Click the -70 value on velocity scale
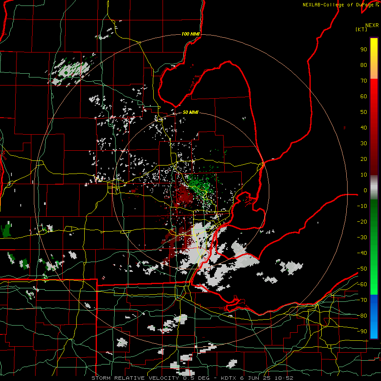Viewport: 381px width, 381px height. [x=362, y=300]
